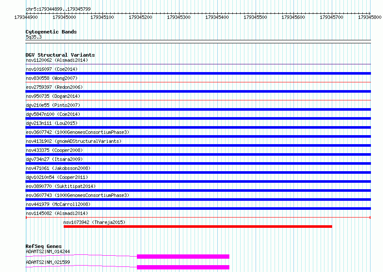Click the 179345500 ruler position label
This screenshot has width=383, height=272.
tap(255, 17)
